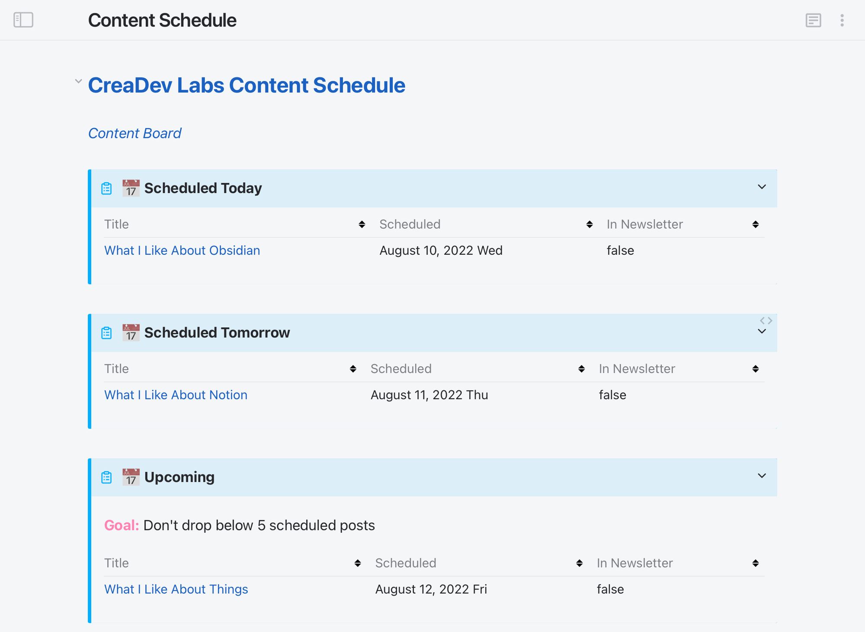Viewport: 865px width, 632px height.
Task: Sort Scheduled Today table by Scheduled
Action: (589, 224)
